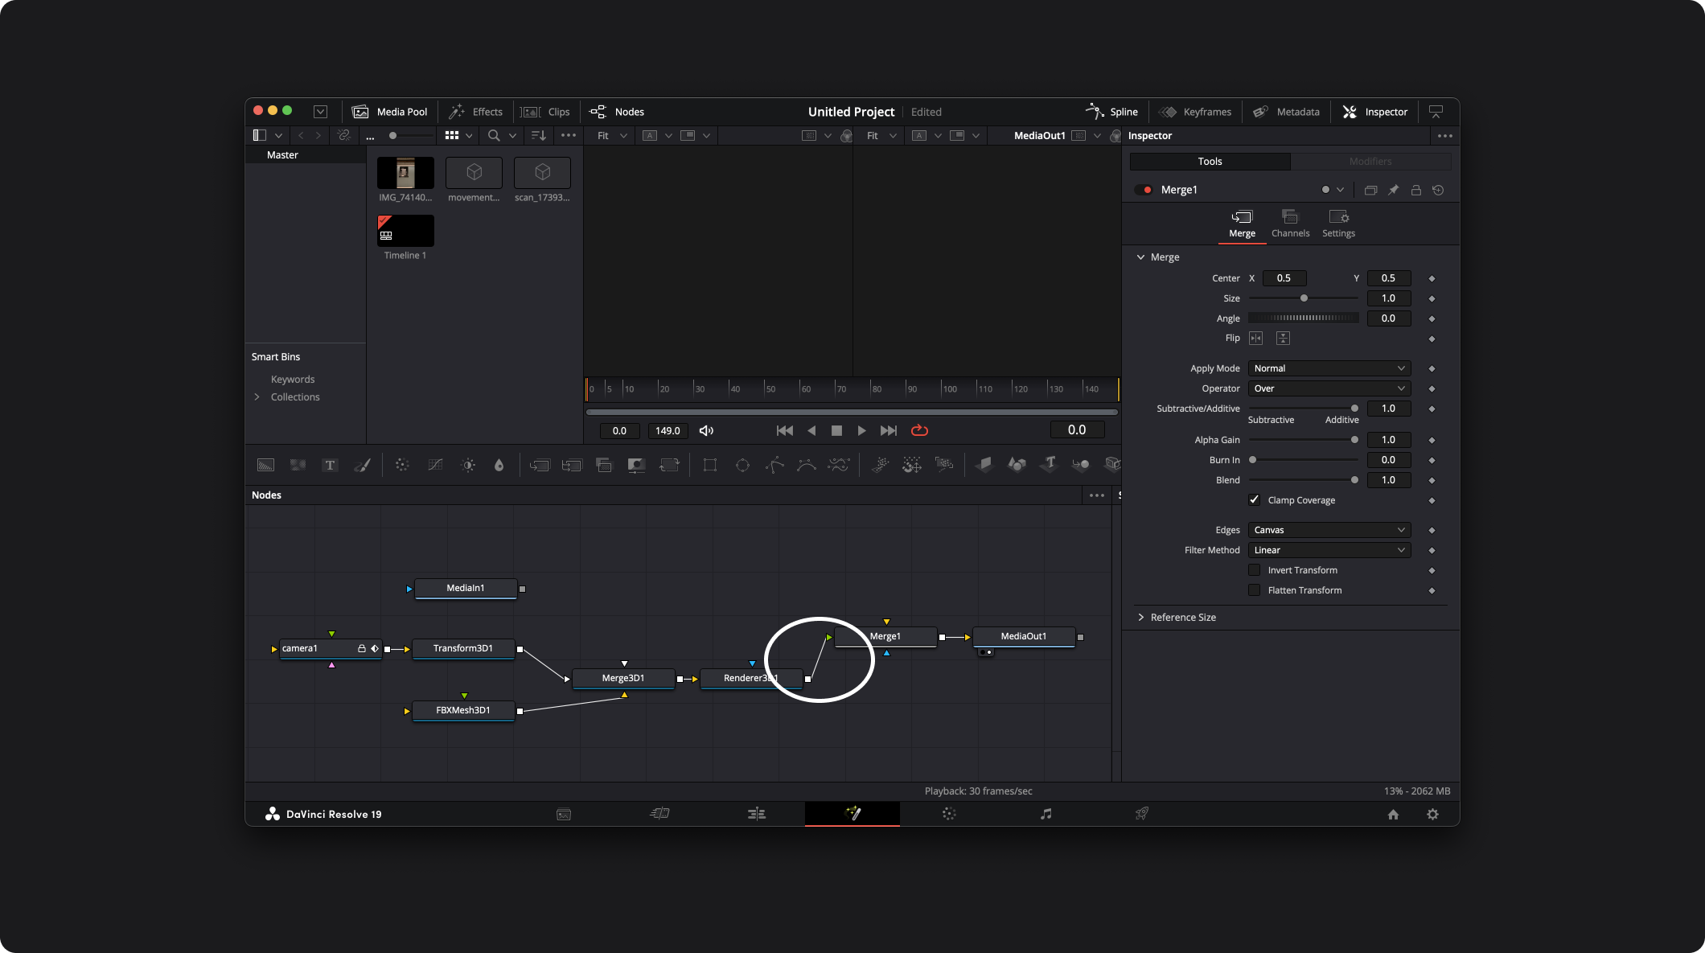Open the Spline panel
Image resolution: width=1705 pixels, height=953 pixels.
(1112, 112)
